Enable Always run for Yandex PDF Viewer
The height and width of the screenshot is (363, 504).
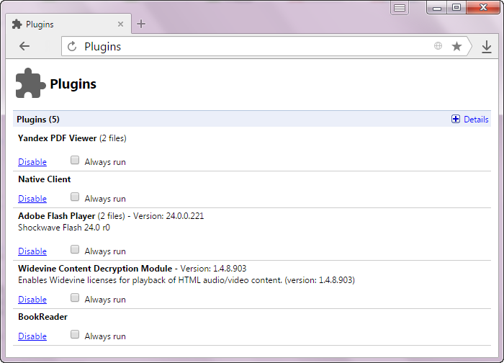click(x=75, y=160)
